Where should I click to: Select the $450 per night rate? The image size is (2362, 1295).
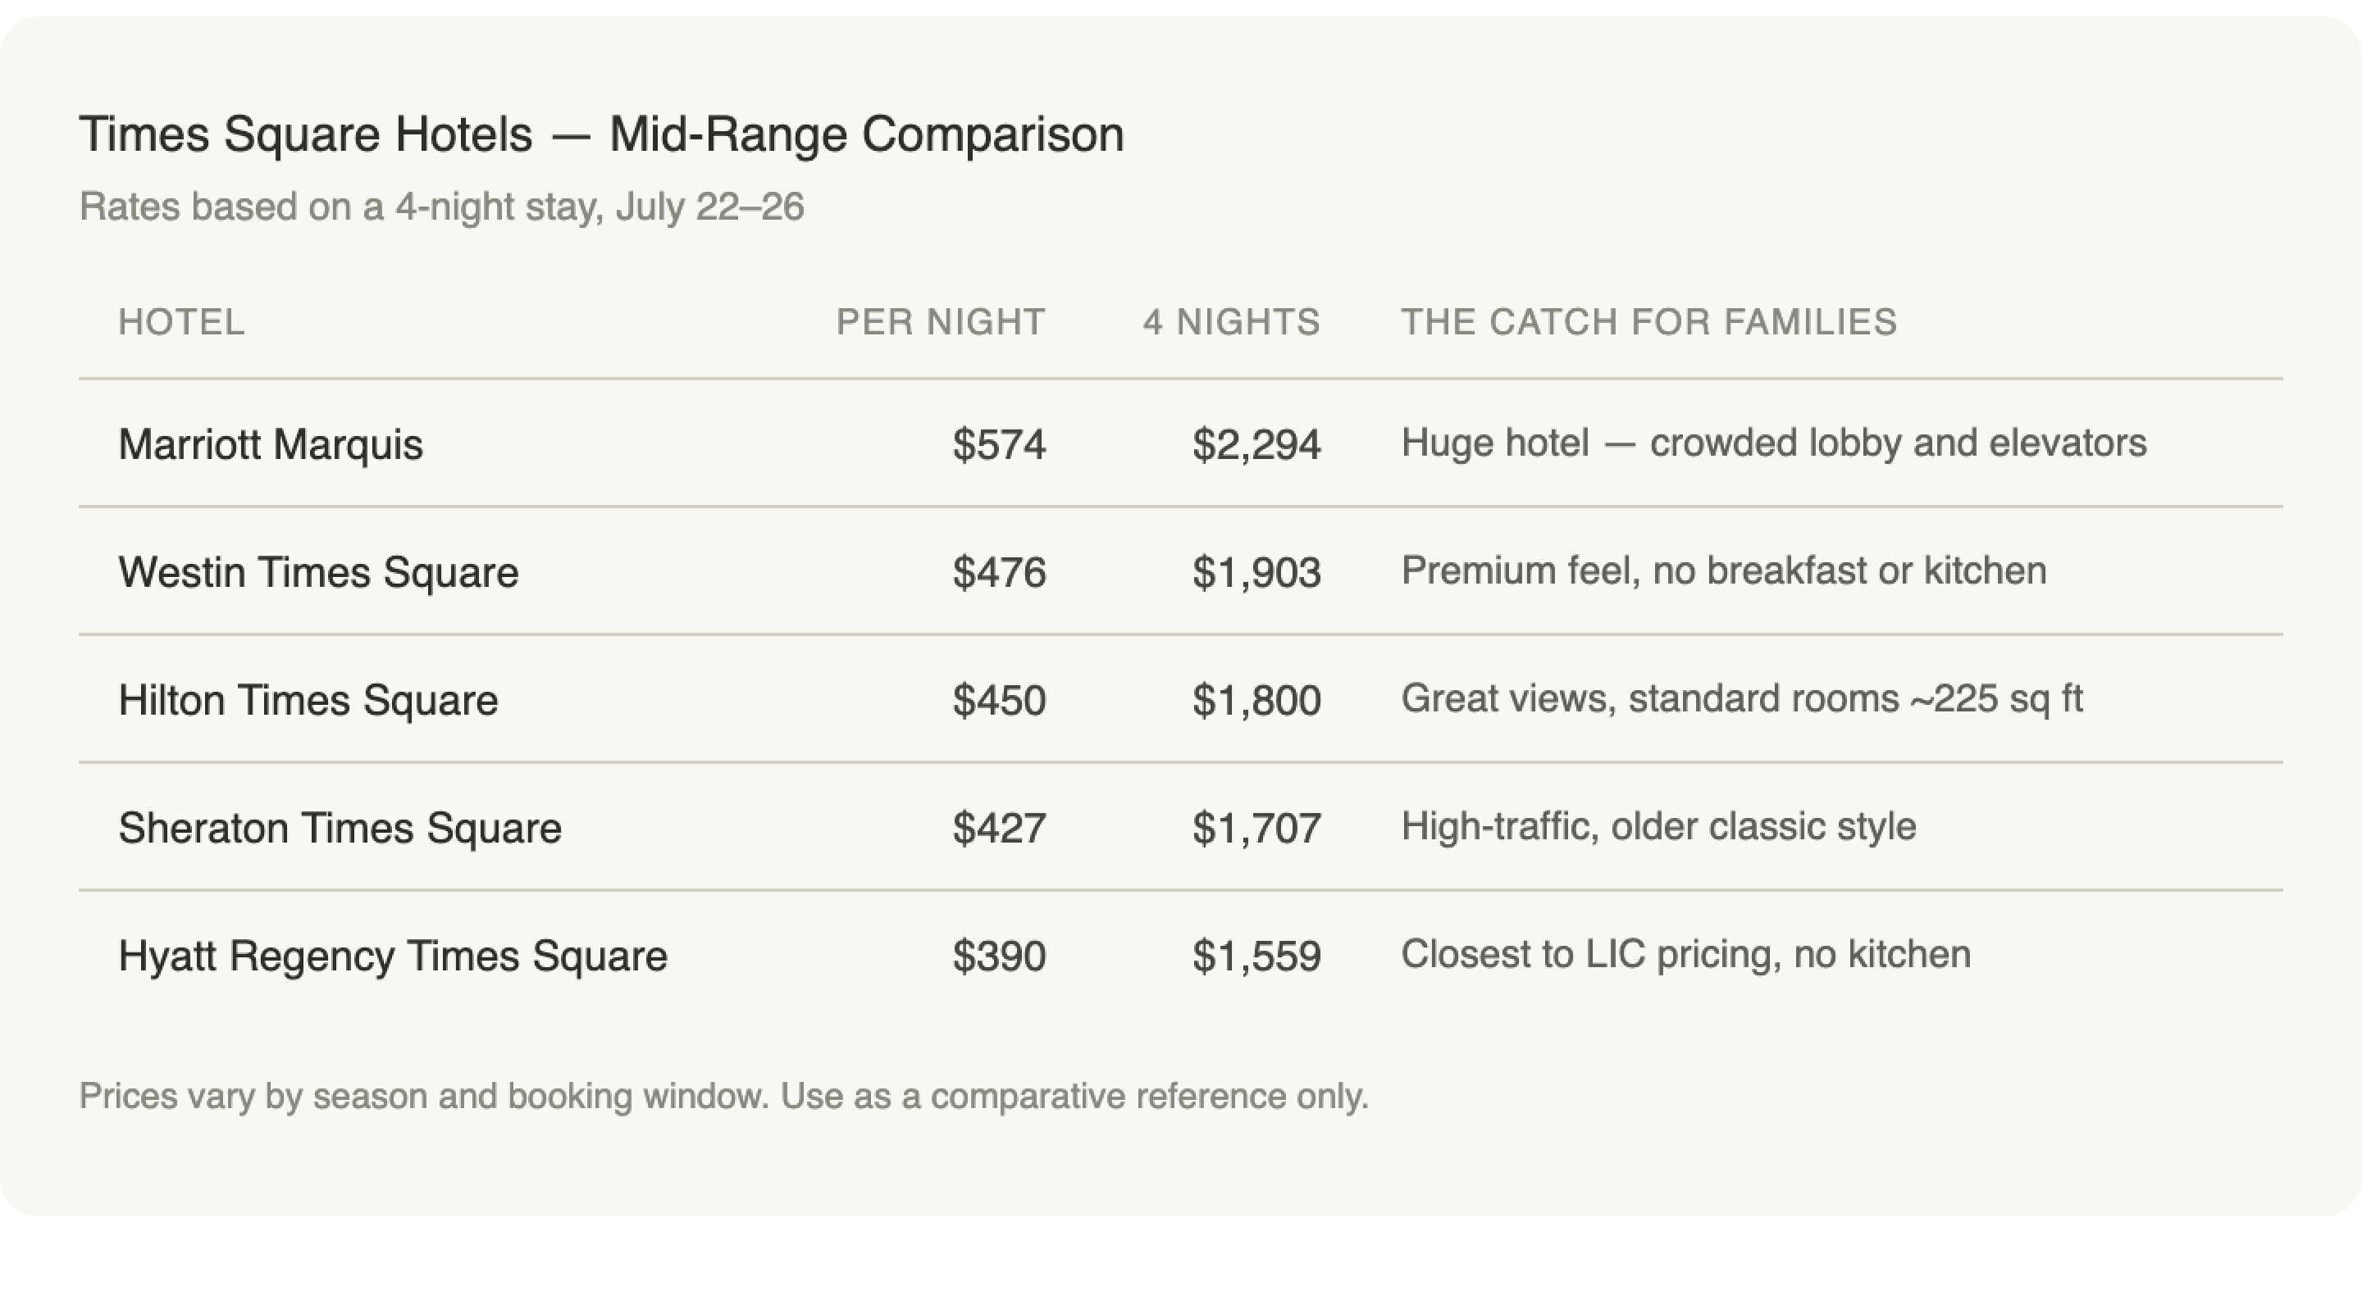(x=999, y=700)
